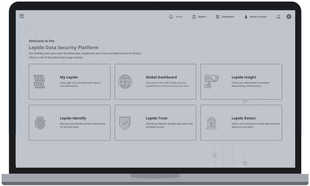Open the user avatar labeled R

[289, 17]
